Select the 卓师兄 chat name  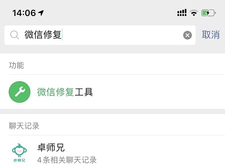(x=51, y=148)
